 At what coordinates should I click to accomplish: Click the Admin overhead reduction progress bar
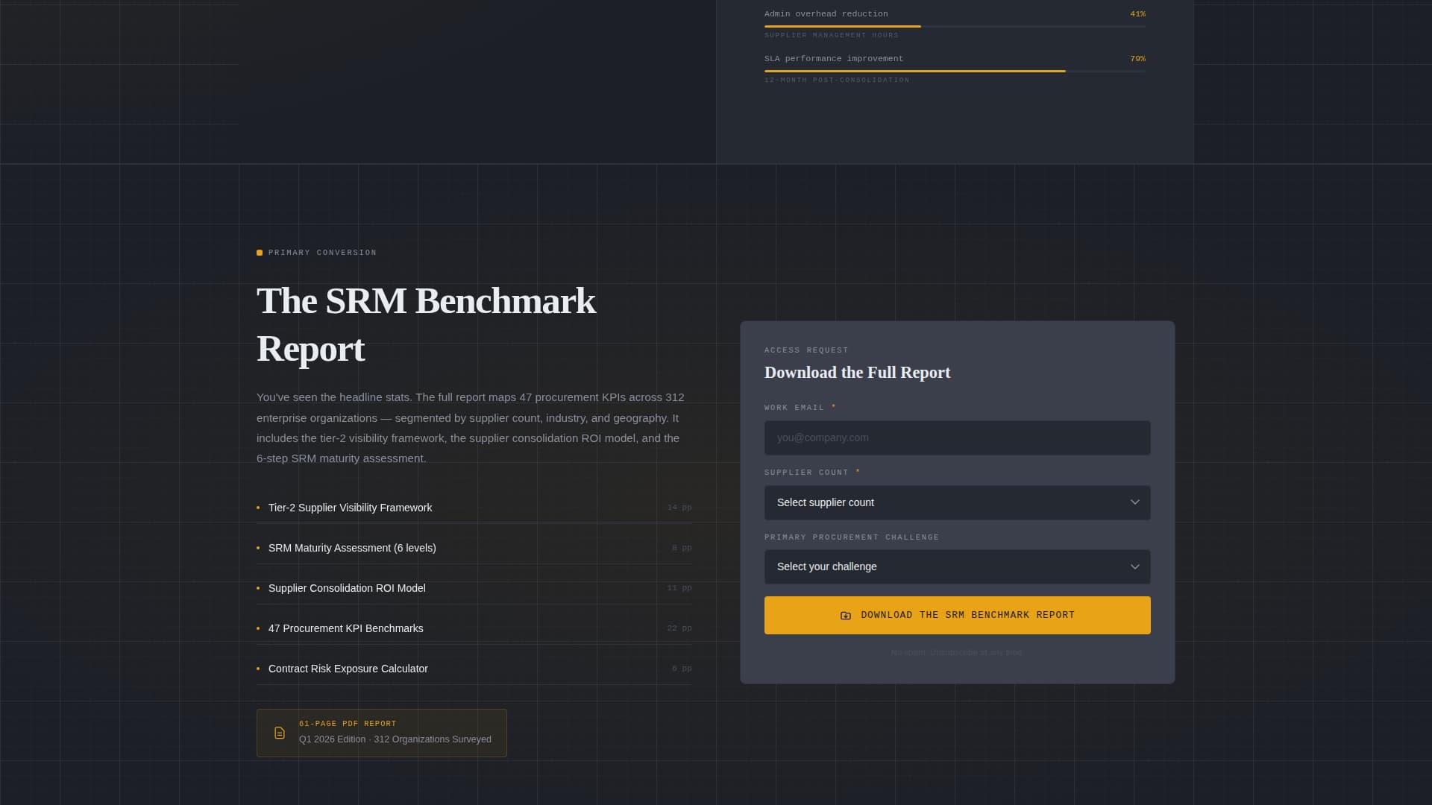click(x=955, y=26)
